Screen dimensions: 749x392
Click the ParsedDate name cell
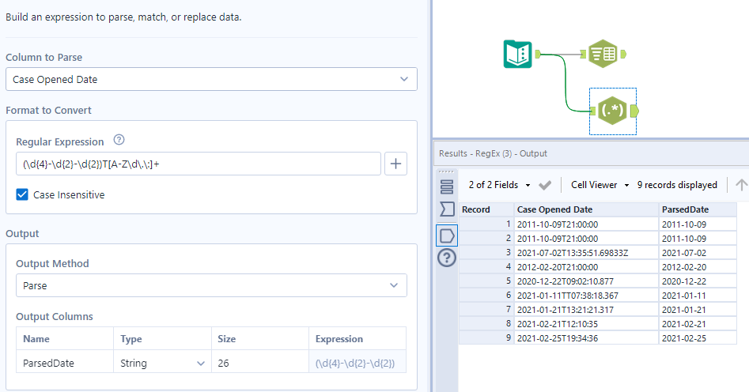point(65,364)
